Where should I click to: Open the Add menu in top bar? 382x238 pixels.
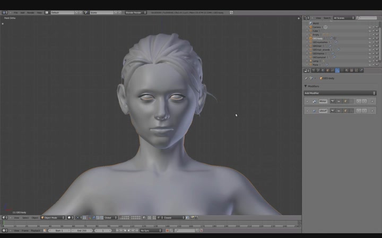click(x=22, y=12)
